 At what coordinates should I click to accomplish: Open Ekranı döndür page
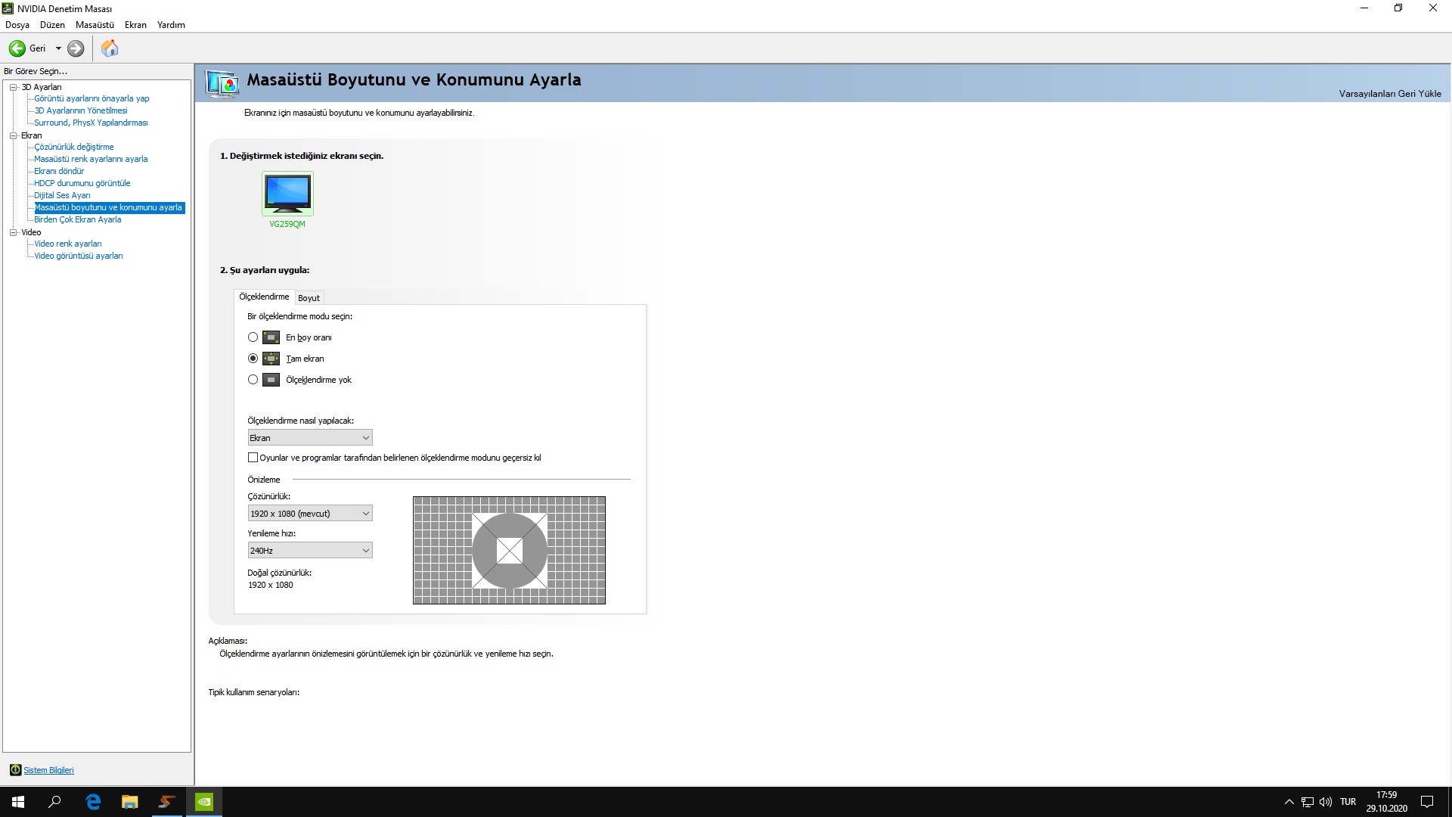pos(59,171)
